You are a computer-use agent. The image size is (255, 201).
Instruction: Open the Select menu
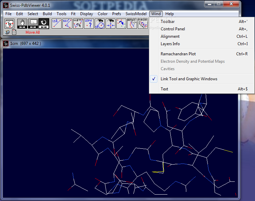tap(33, 14)
